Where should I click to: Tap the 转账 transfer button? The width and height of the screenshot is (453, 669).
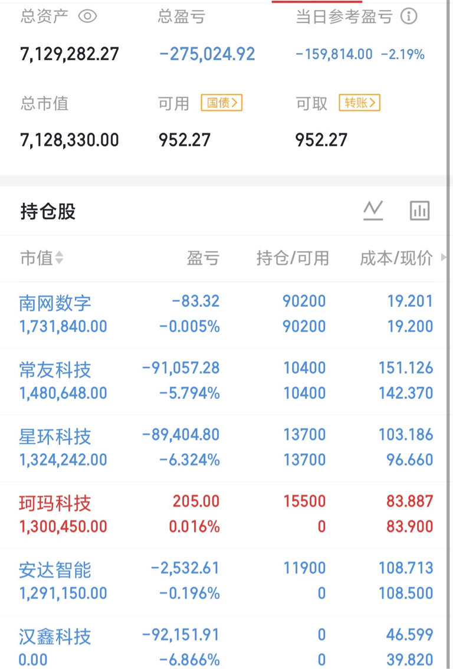click(359, 103)
